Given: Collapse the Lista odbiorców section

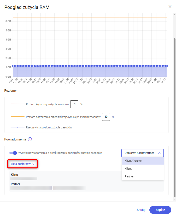Looking at the screenshot, I should [x=22, y=164].
